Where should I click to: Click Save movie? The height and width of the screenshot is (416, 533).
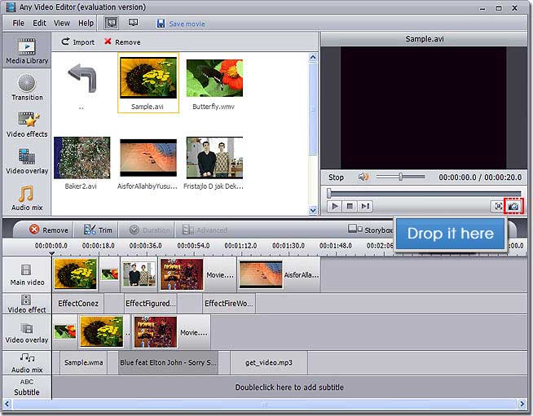[180, 24]
